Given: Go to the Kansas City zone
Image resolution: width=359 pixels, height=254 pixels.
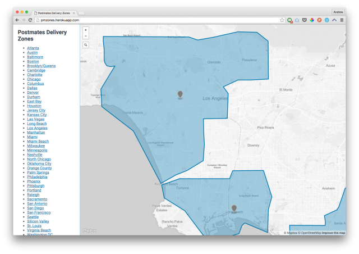Looking at the screenshot, I should tap(37, 115).
